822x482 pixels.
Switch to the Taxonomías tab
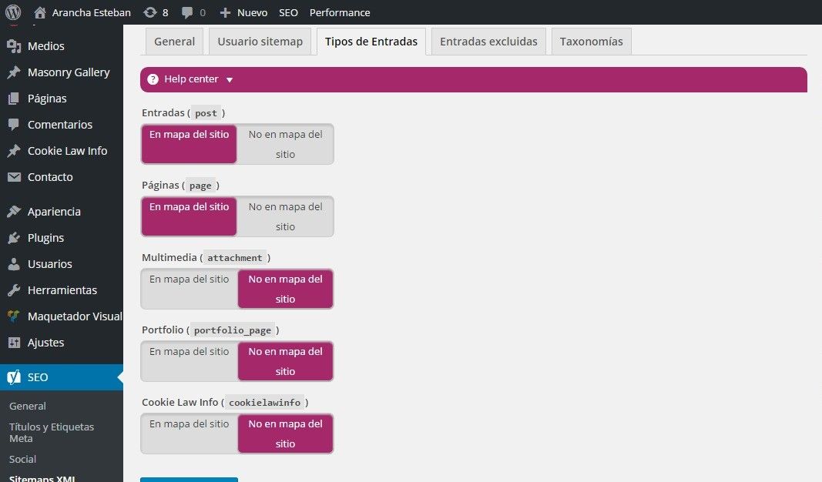591,42
